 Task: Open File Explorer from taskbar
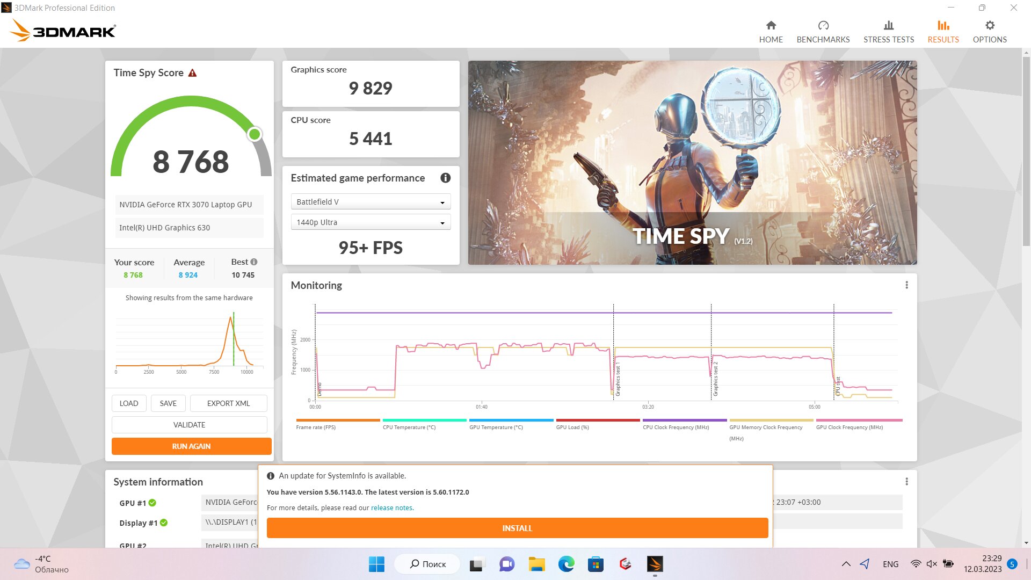point(536,564)
